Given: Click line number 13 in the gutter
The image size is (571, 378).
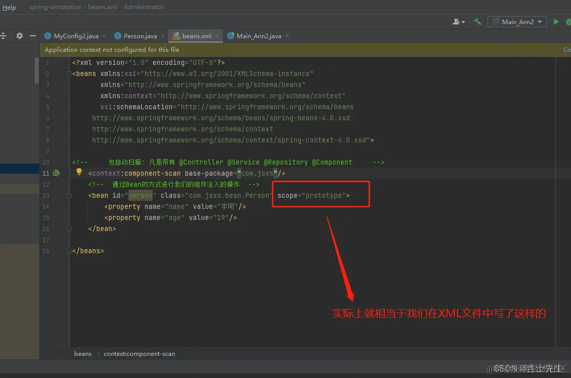Looking at the screenshot, I should coord(46,196).
